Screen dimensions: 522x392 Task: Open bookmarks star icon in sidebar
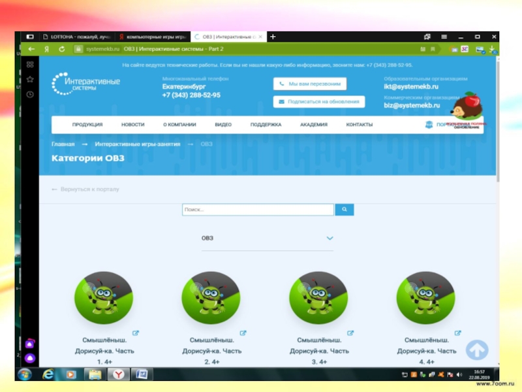(x=30, y=79)
